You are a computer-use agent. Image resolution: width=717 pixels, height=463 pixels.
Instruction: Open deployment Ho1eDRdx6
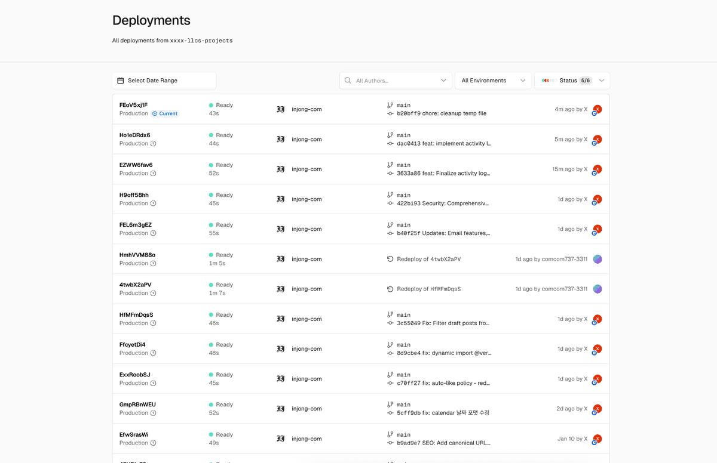134,135
